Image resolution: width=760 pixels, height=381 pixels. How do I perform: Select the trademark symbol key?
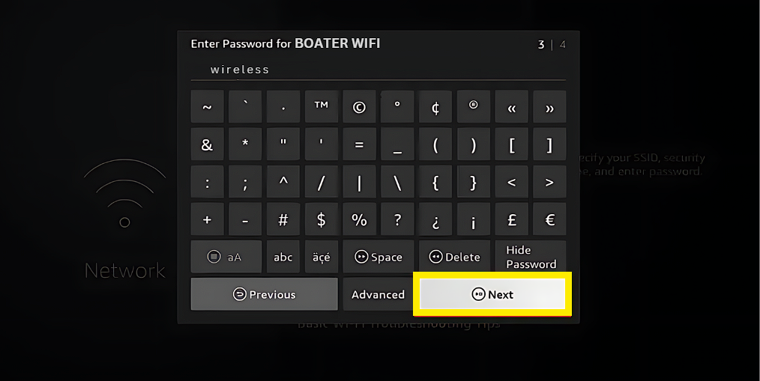click(321, 106)
